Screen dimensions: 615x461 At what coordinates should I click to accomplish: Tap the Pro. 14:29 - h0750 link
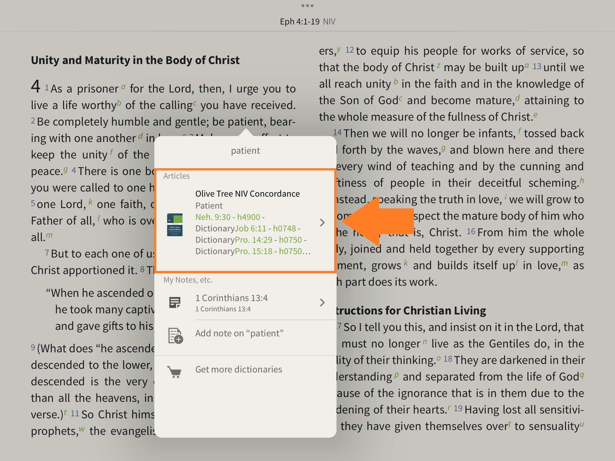[x=268, y=240]
